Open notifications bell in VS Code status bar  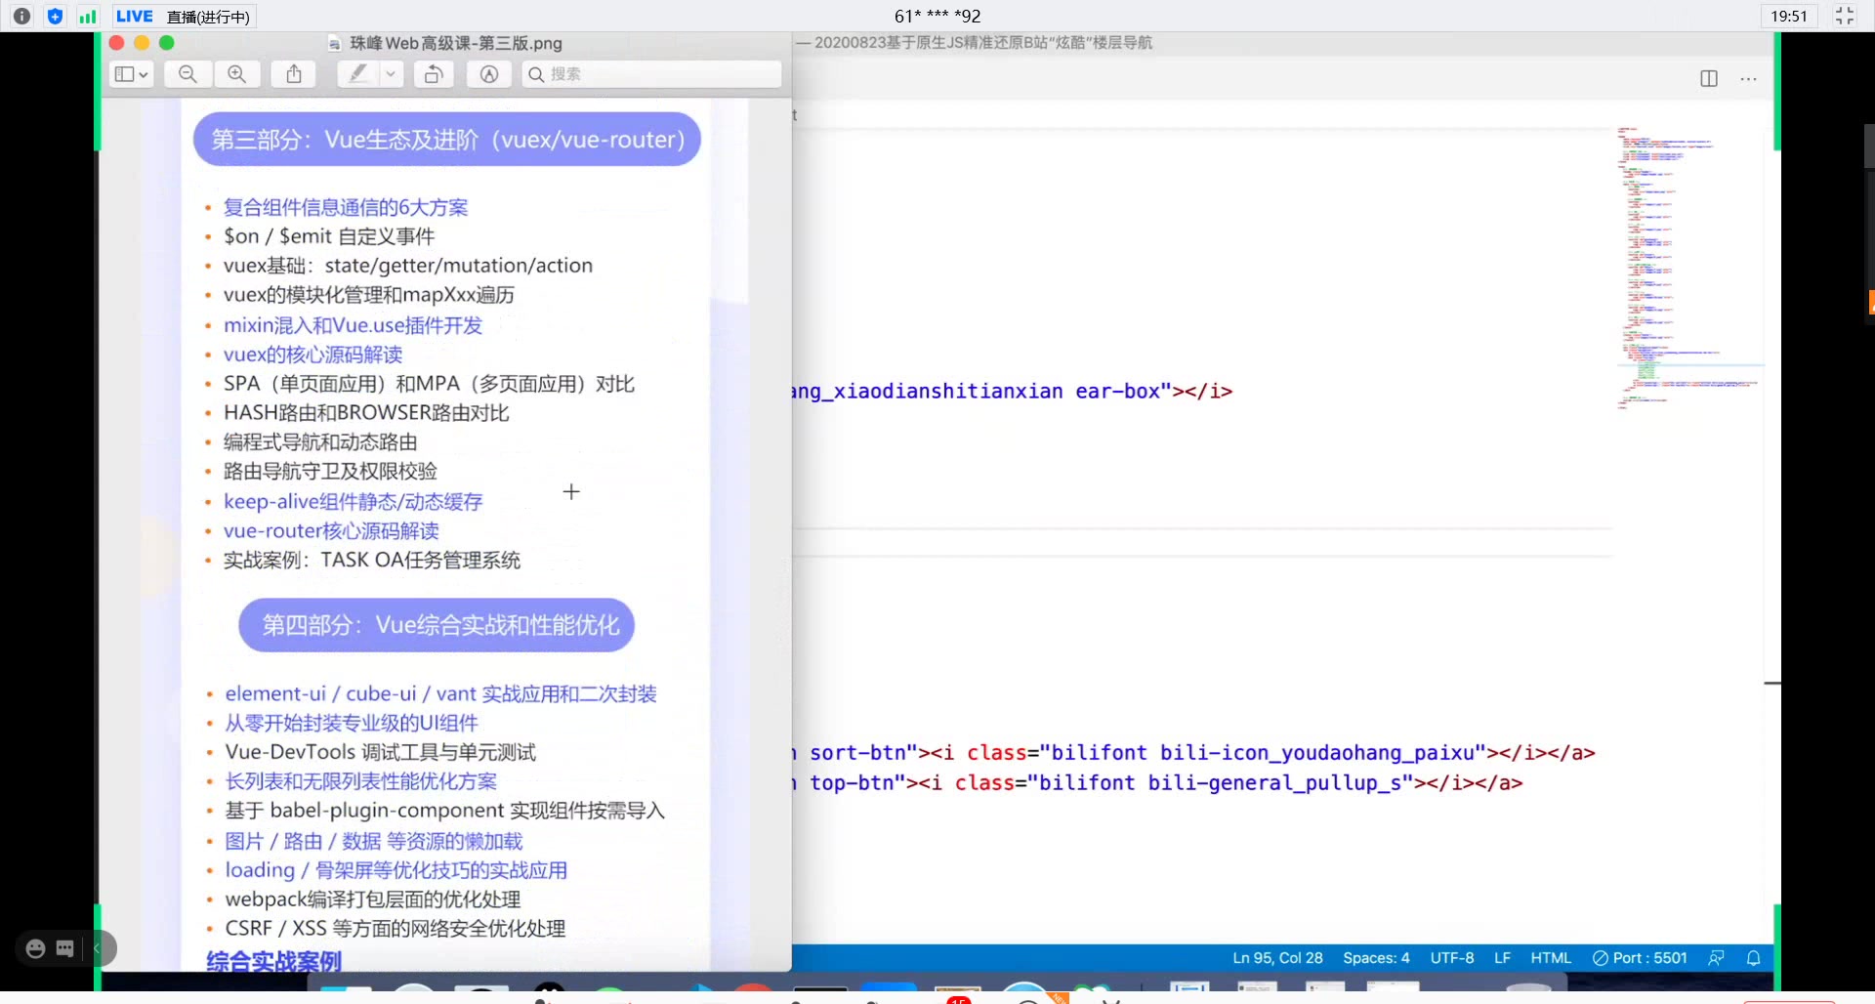coord(1753,958)
